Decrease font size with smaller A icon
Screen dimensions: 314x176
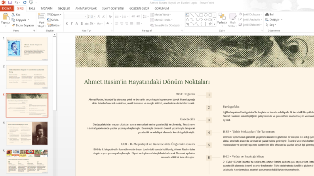(103, 17)
